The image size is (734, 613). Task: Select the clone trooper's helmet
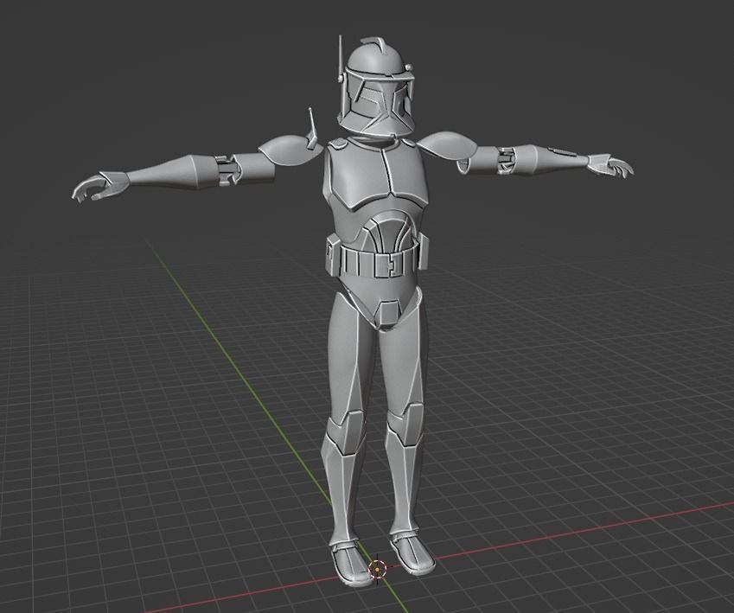click(376, 87)
